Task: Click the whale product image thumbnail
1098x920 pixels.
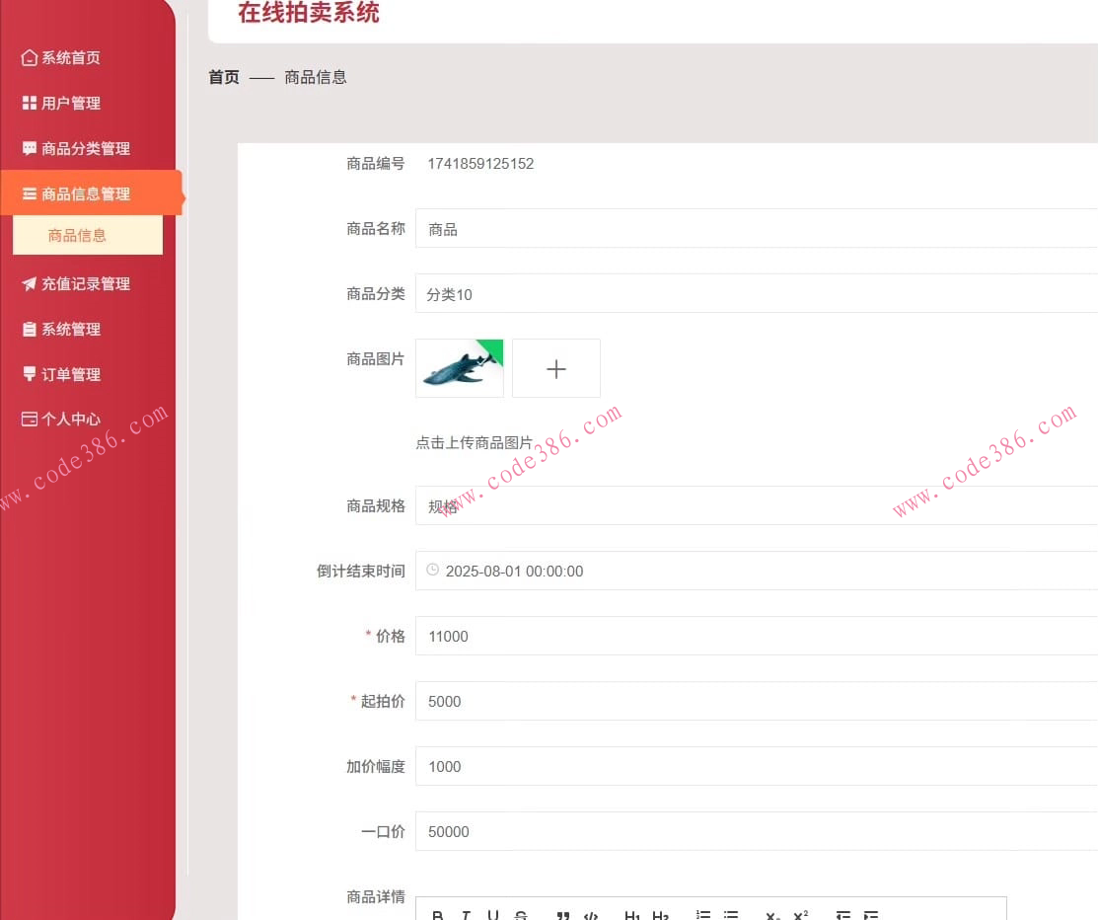Action: 459,367
